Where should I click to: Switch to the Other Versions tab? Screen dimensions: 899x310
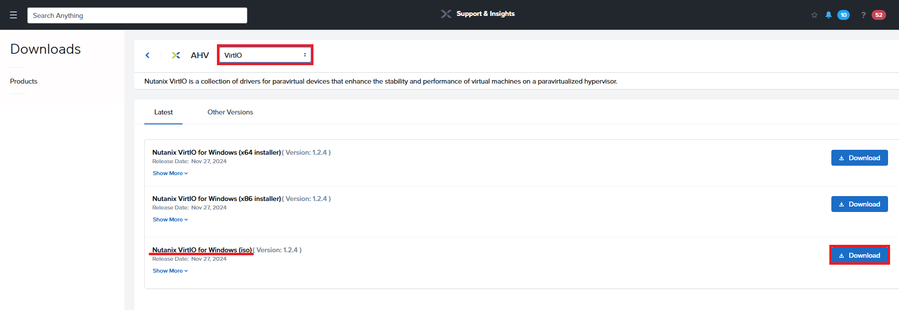point(230,112)
